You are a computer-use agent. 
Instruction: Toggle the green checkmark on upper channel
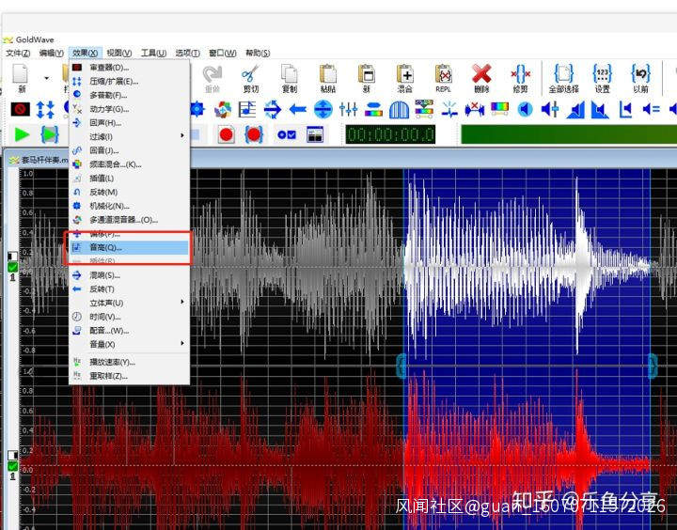pos(12,267)
